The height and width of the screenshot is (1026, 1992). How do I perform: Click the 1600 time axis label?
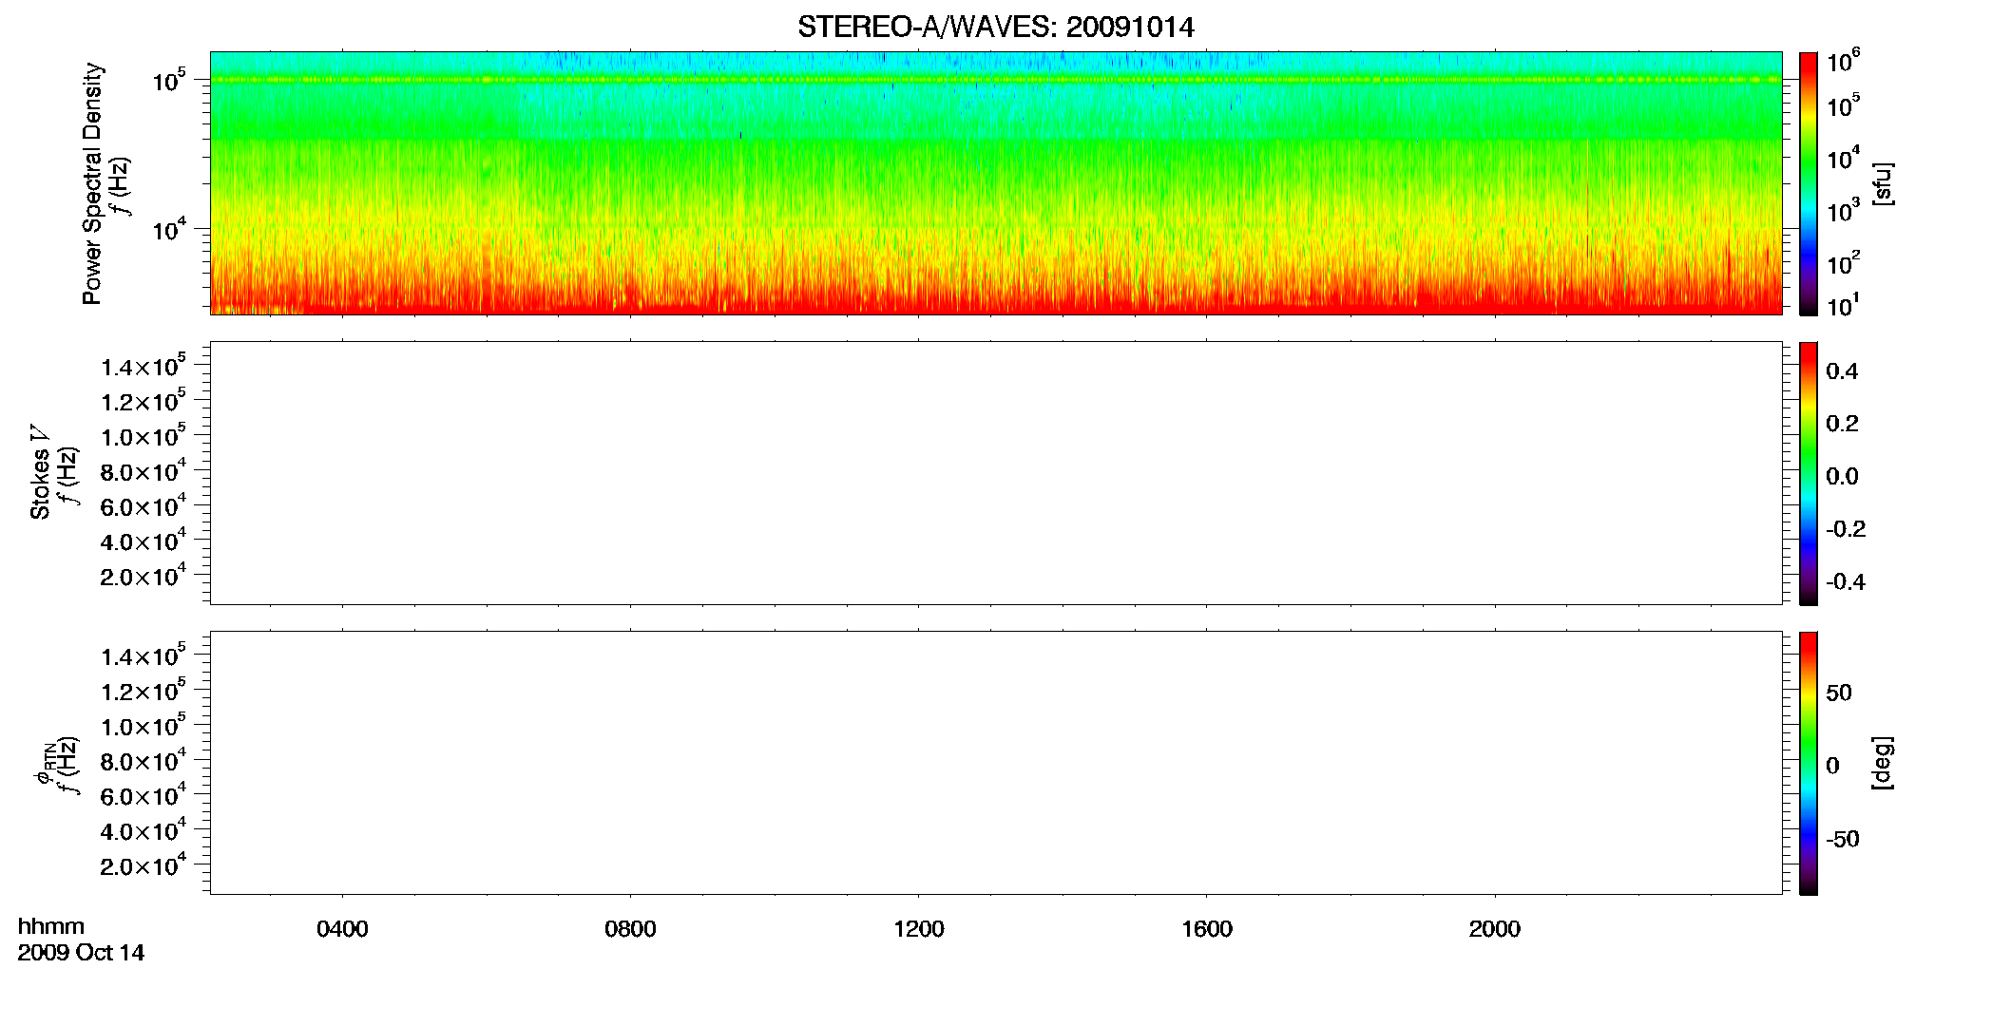tap(1207, 929)
